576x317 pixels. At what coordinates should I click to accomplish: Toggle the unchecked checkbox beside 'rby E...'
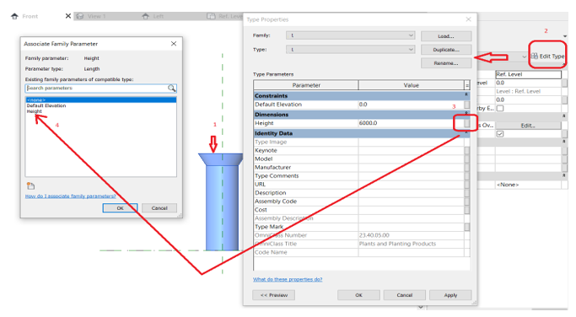pos(500,109)
